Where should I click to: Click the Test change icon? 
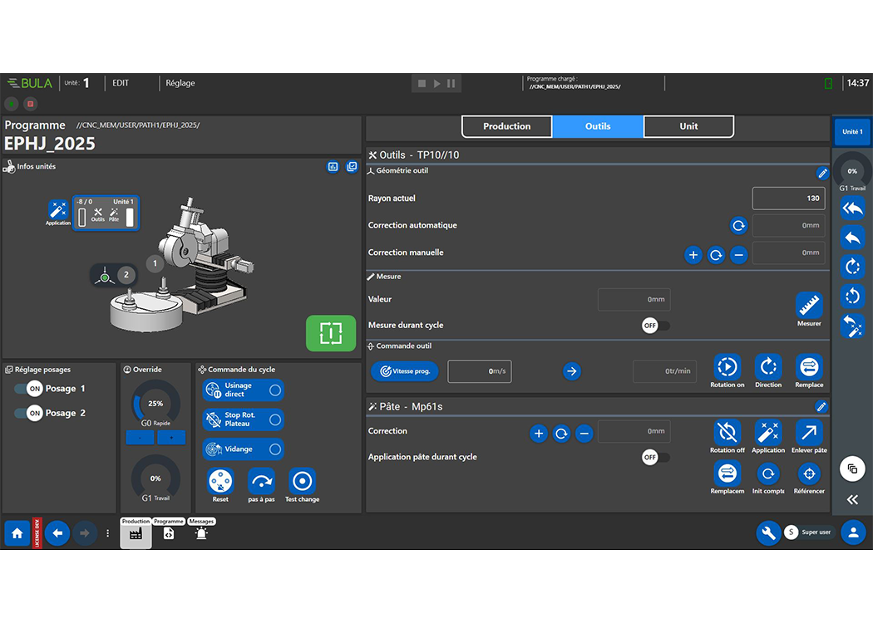(302, 481)
